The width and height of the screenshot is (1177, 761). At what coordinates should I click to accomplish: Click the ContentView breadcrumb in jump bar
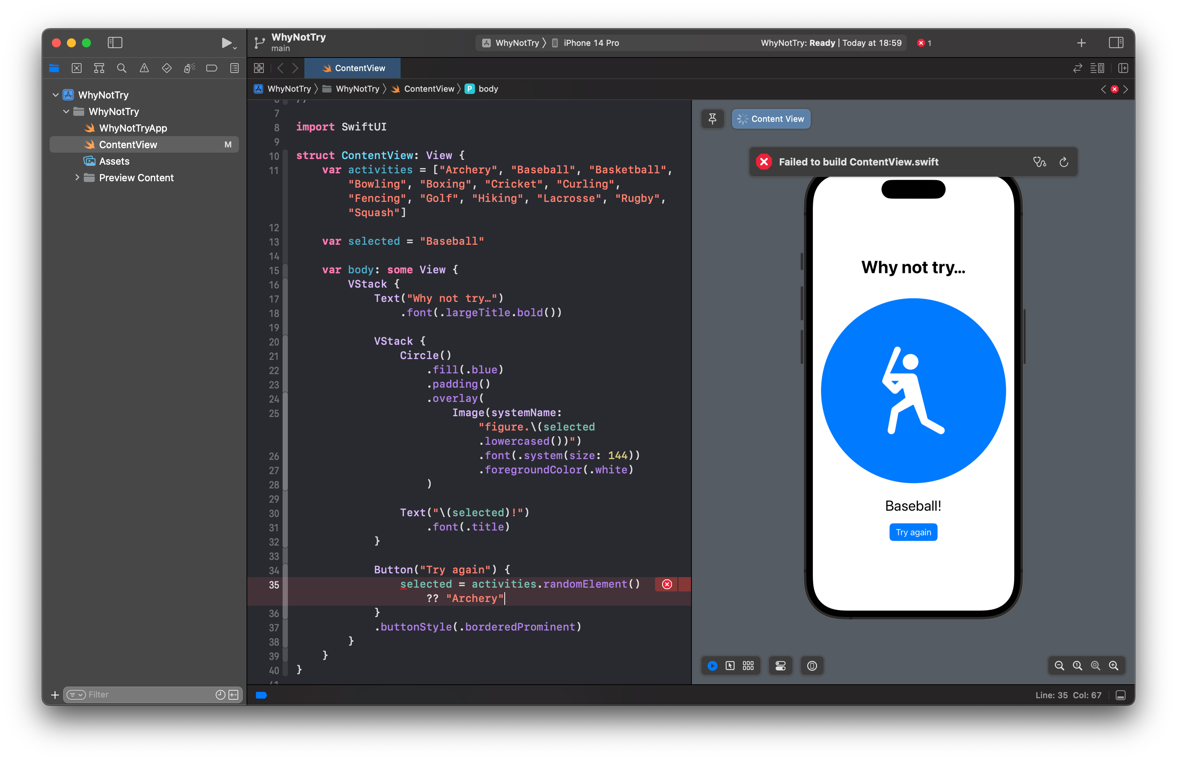click(x=423, y=89)
